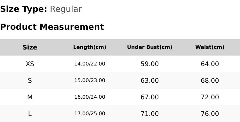Viewport: 240px width, 122px height.
Task: Click the 15.00/23.00 length value
Action: pyautogui.click(x=90, y=80)
